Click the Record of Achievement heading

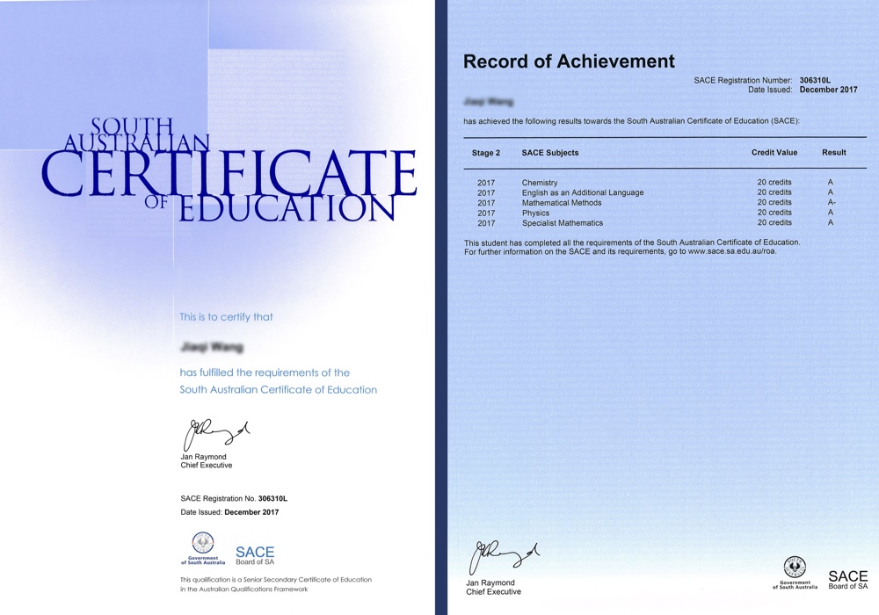pyautogui.click(x=569, y=61)
